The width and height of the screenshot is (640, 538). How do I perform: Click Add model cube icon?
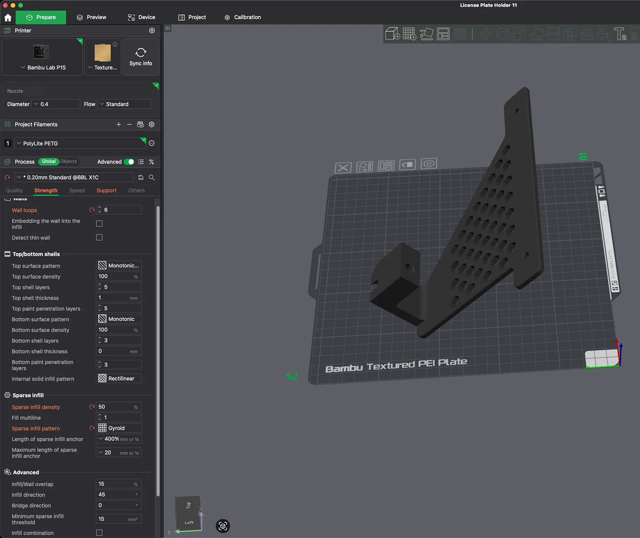tap(392, 34)
